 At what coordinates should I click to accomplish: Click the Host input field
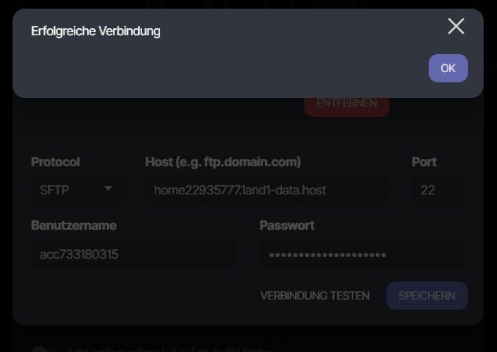265,190
